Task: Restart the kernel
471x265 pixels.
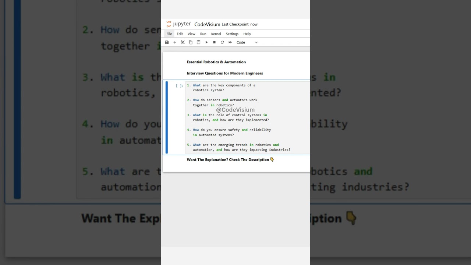Action: tap(222, 42)
